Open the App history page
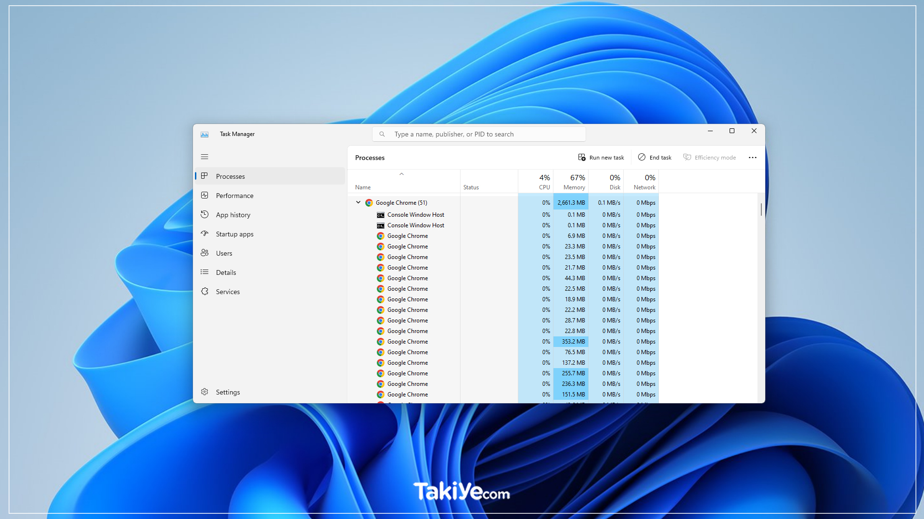Screen dimensions: 924x519 tap(270, 215)
